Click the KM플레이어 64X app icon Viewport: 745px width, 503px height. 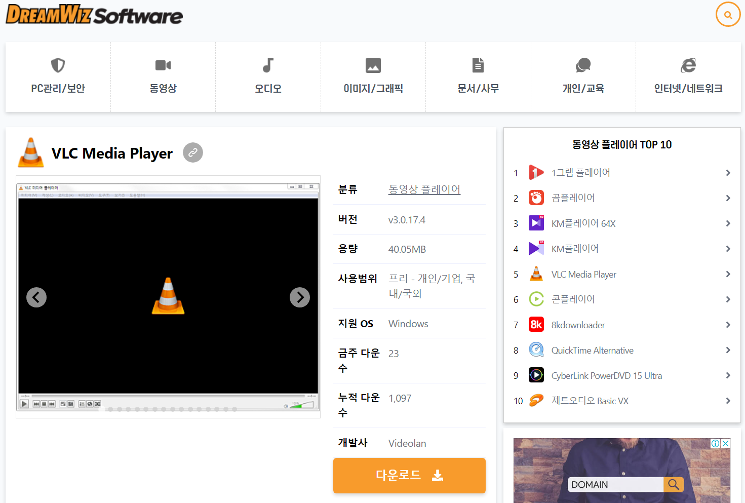536,223
